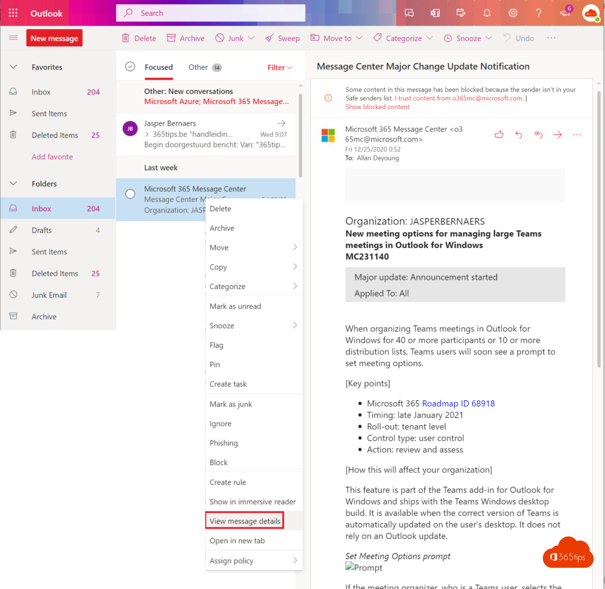The width and height of the screenshot is (605, 589).
Task: Open the Help question mark
Action: (x=539, y=13)
